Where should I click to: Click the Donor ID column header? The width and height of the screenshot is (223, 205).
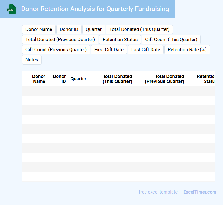pyautogui.click(x=59, y=79)
